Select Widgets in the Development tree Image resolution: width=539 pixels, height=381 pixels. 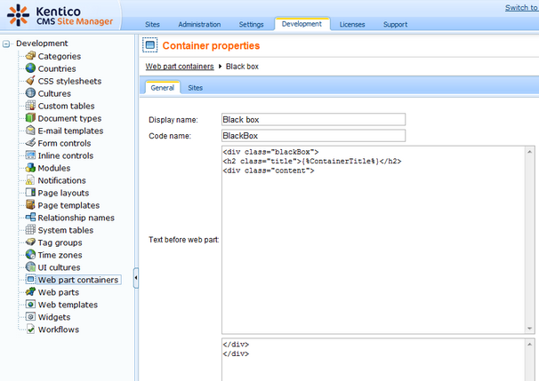pos(54,317)
